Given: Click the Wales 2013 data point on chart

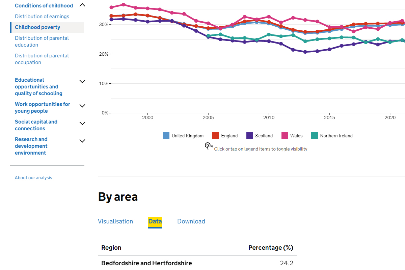Looking at the screenshot, I should click(305, 20).
